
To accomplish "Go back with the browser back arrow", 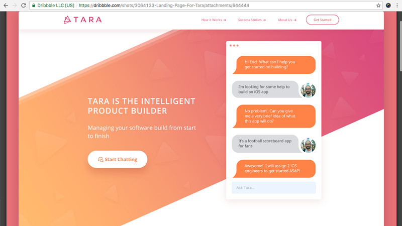I will tap(6, 6).
